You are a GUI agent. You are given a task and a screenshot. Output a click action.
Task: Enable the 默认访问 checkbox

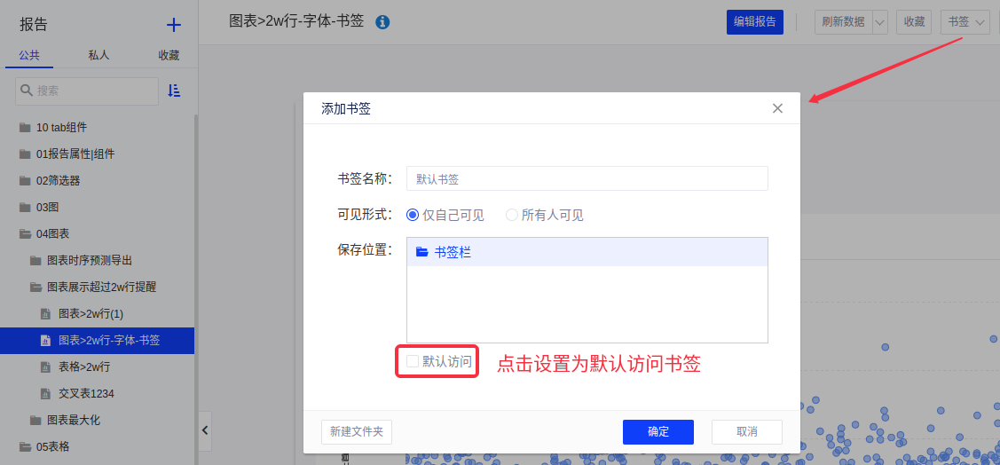413,361
